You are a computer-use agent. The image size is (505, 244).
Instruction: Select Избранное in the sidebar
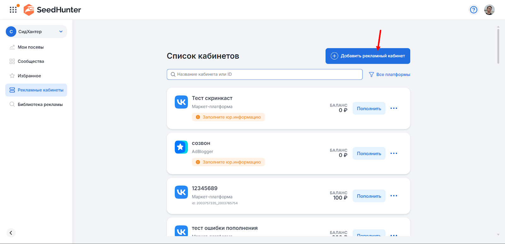click(29, 76)
